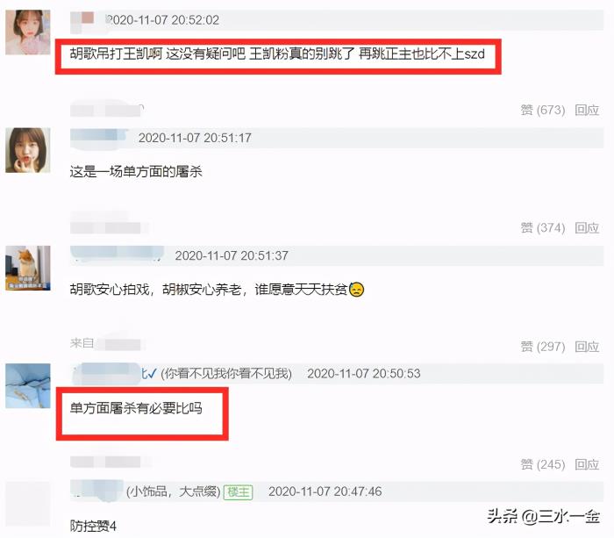614x538 pixels.
Task: Like the comment with 297 likes
Action: tap(542, 347)
